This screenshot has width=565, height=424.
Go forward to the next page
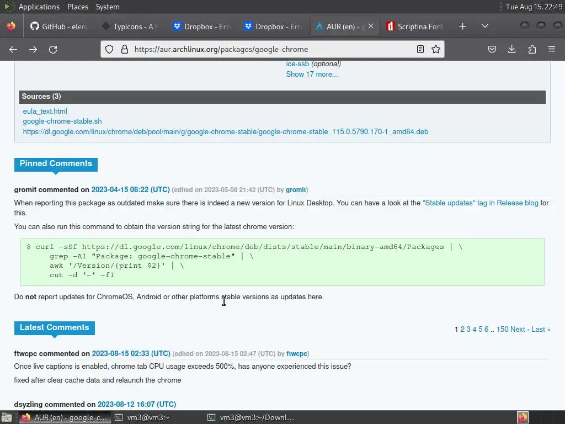(x=33, y=49)
